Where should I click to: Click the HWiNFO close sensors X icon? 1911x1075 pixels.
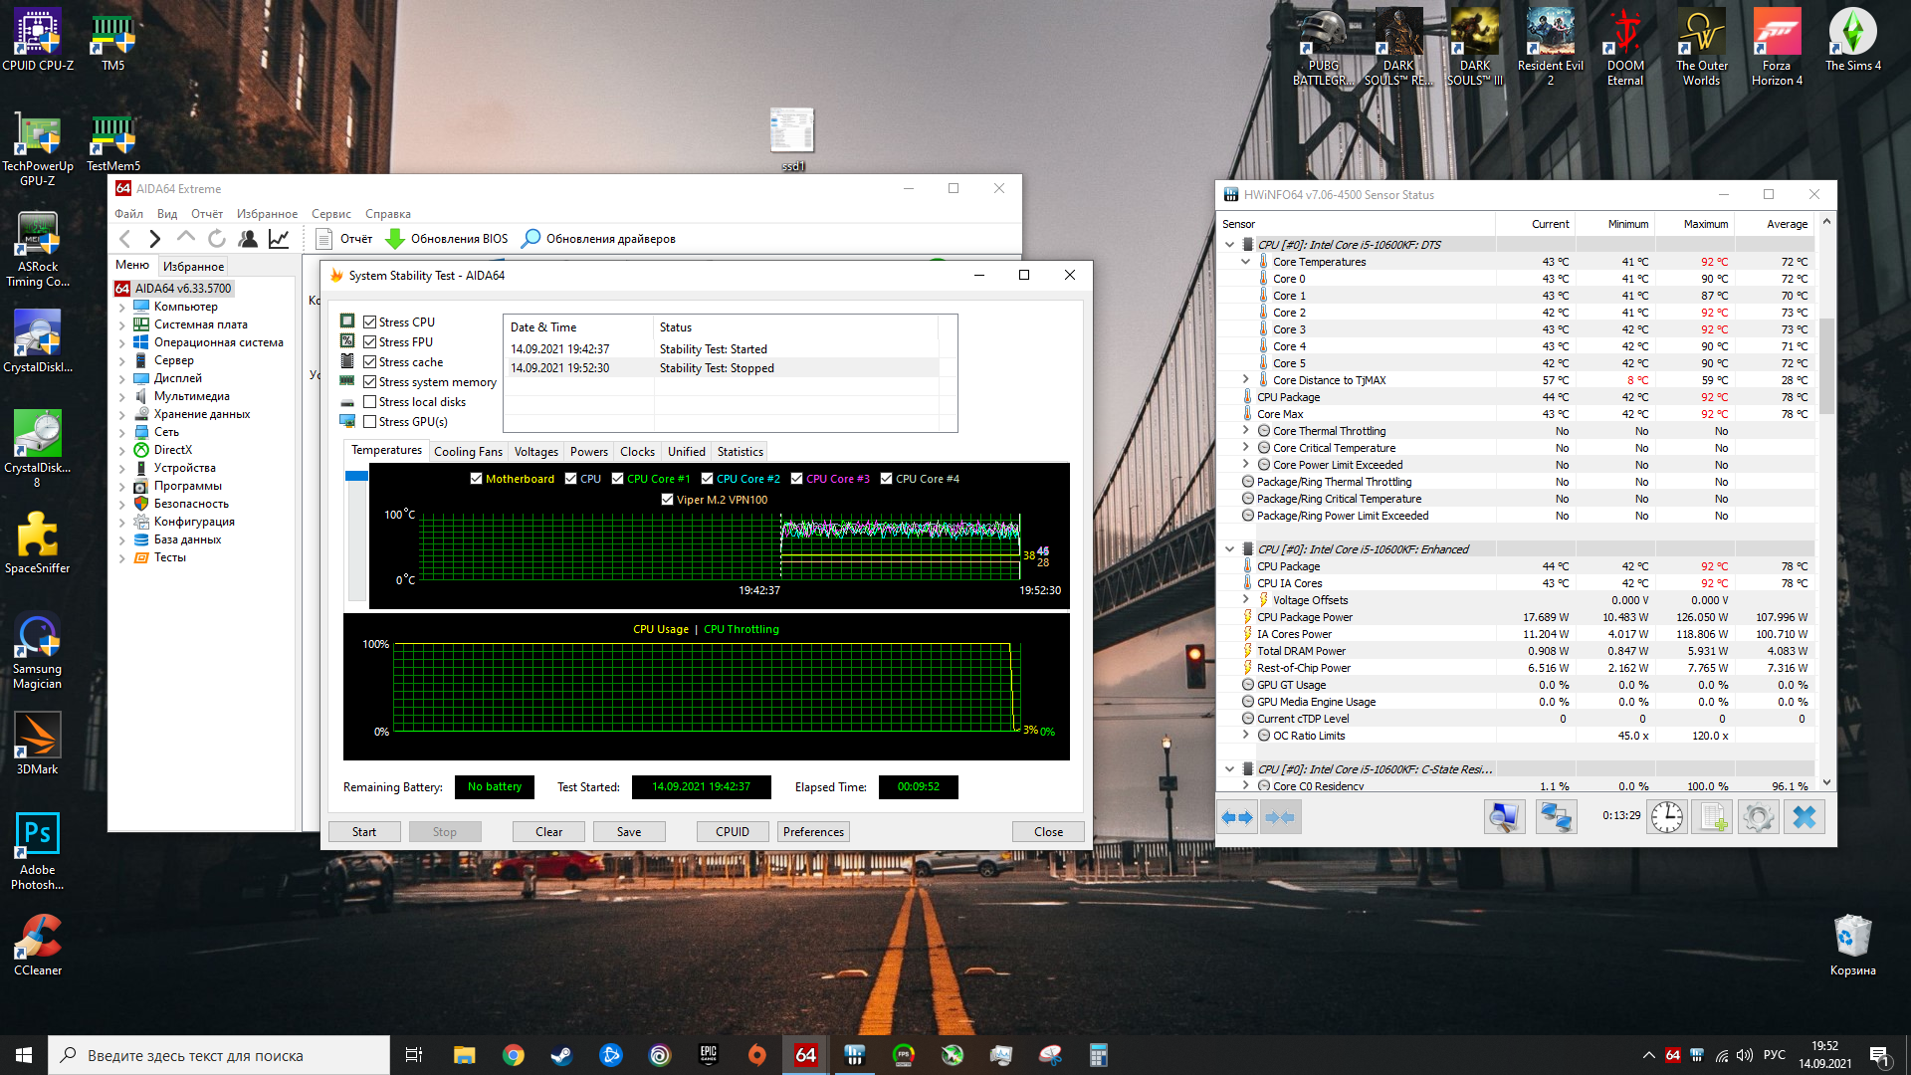pos(1804,817)
